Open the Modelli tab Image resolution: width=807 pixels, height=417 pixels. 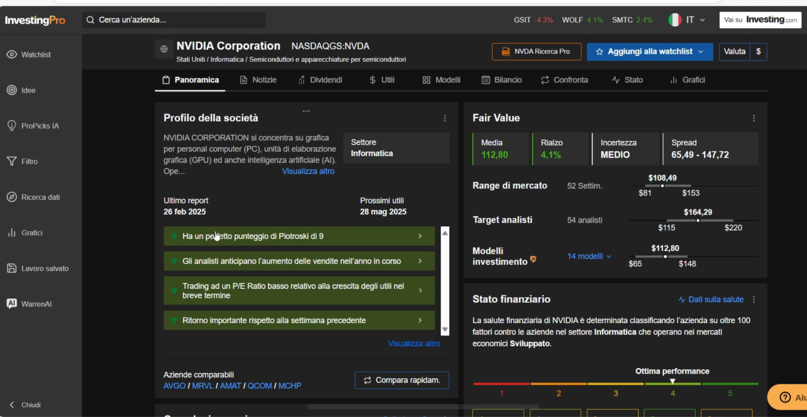pos(441,80)
